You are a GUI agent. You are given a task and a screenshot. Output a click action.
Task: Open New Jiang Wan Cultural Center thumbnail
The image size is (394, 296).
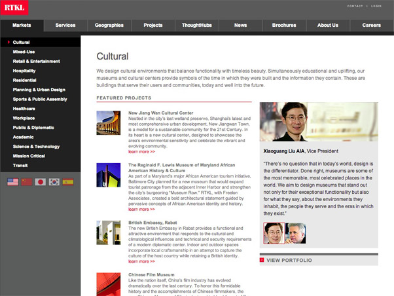tap(108, 122)
